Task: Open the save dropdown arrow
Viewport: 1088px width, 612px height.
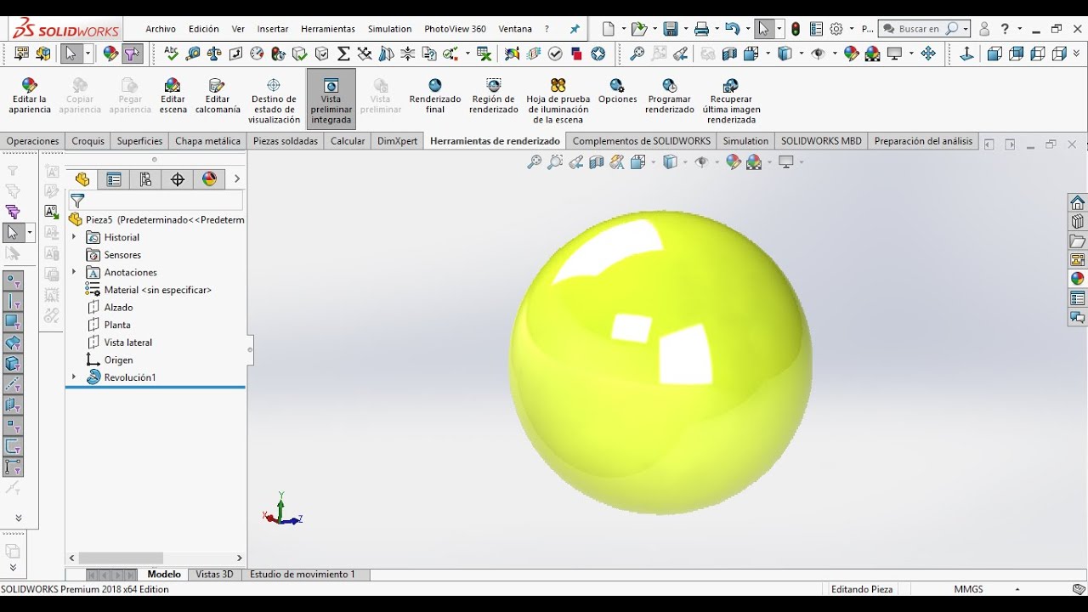Action: 685,29
